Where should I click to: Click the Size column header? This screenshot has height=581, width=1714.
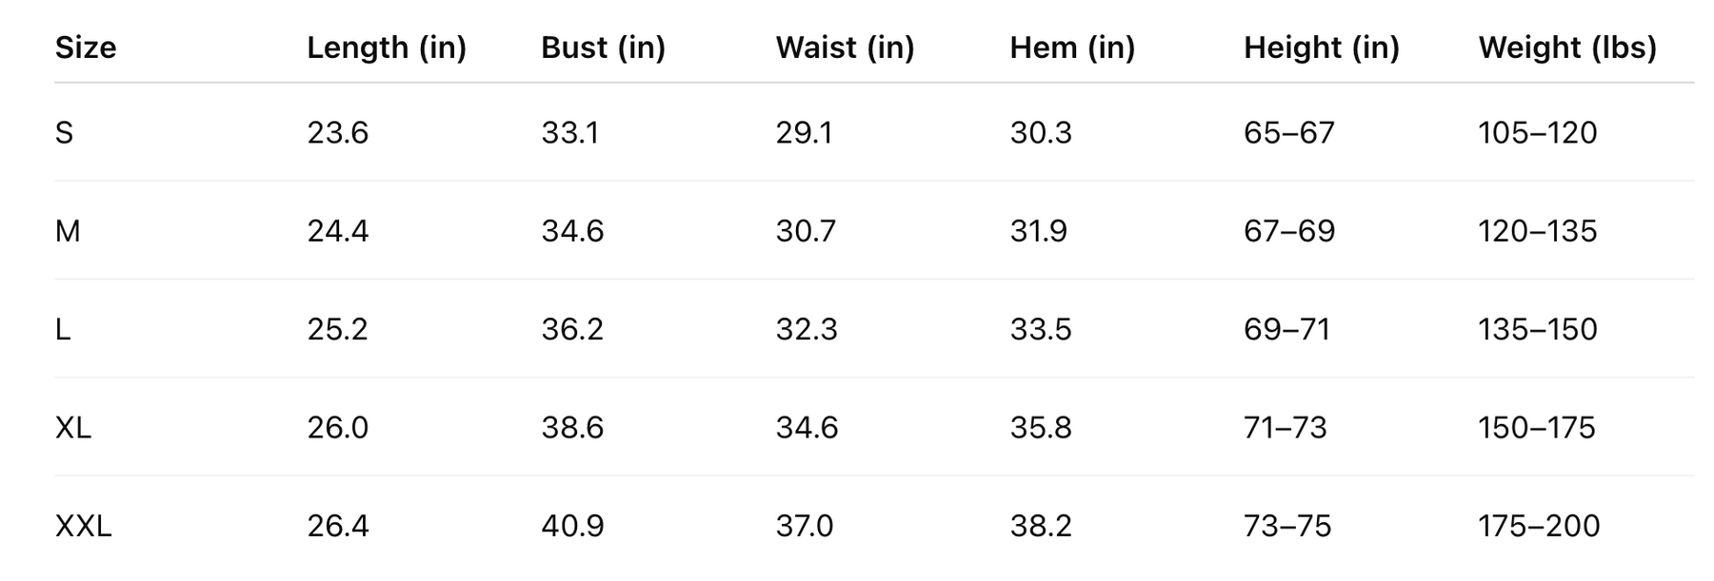click(86, 48)
